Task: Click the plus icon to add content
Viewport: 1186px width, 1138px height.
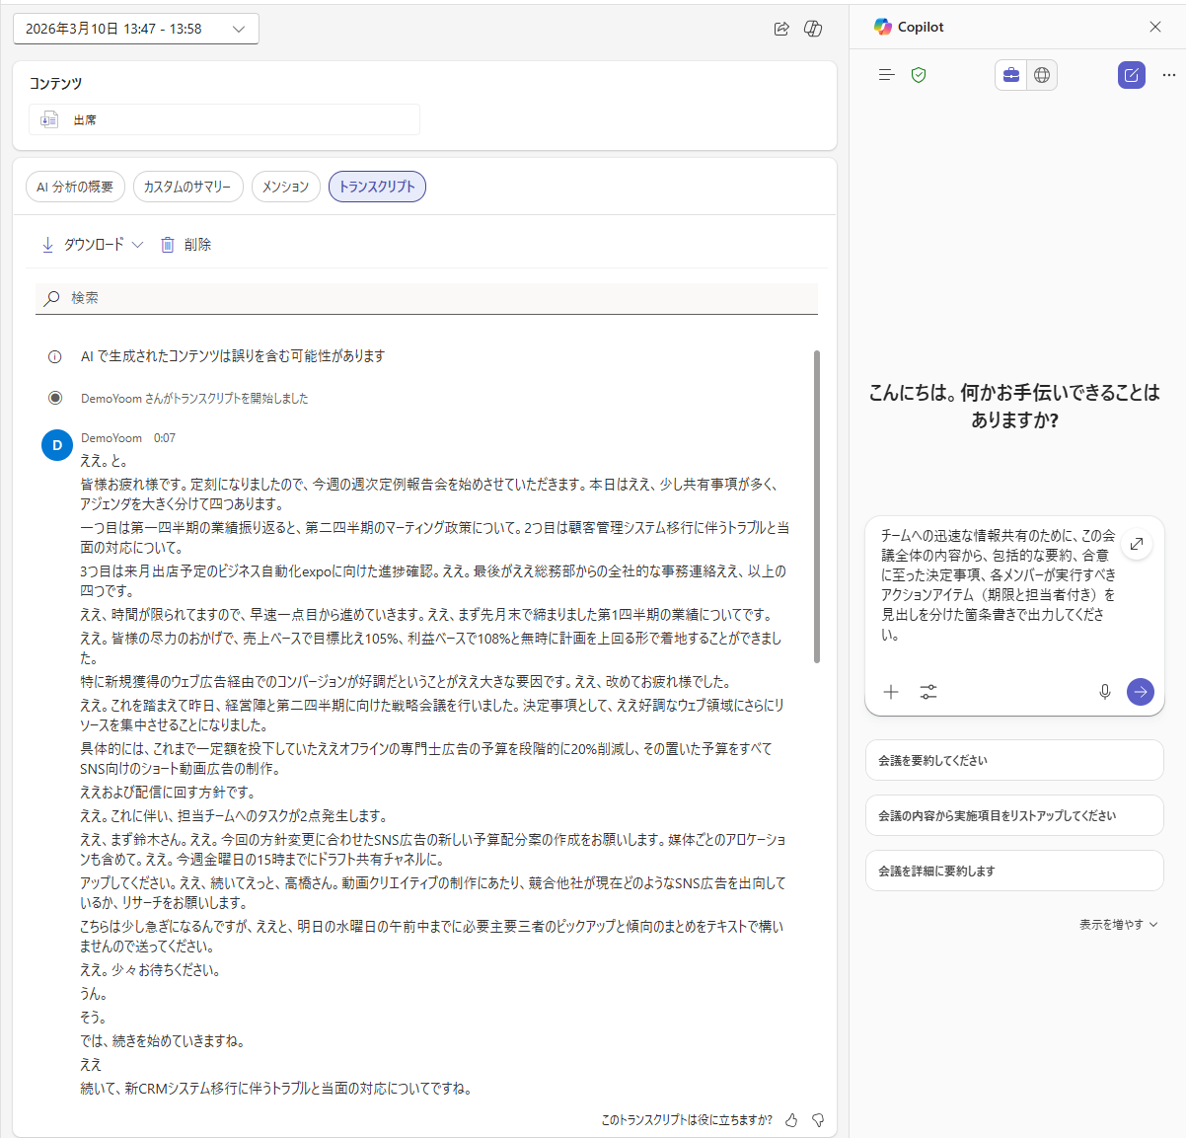Action: click(x=891, y=692)
